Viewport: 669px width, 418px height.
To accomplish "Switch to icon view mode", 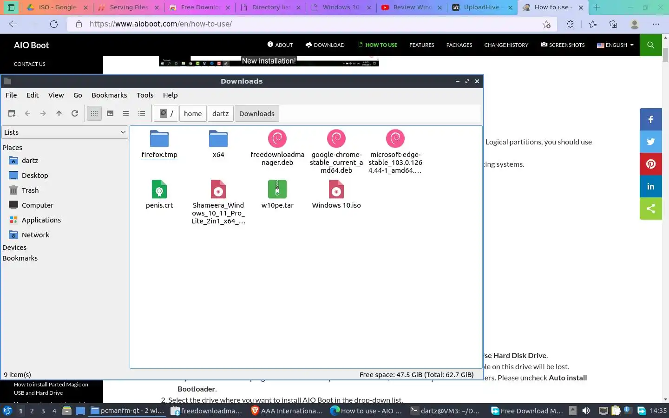I will (x=94, y=113).
